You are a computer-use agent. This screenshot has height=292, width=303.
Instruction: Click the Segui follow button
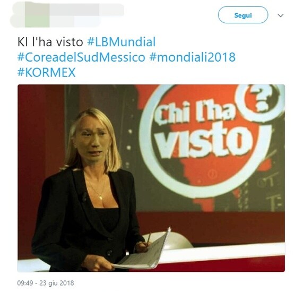(243, 15)
